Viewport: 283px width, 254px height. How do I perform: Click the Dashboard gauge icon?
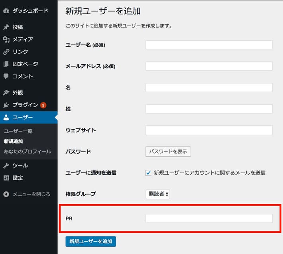pos(6,11)
